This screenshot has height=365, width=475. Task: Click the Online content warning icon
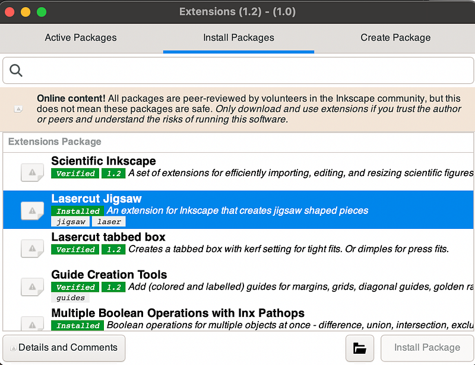pos(18,109)
